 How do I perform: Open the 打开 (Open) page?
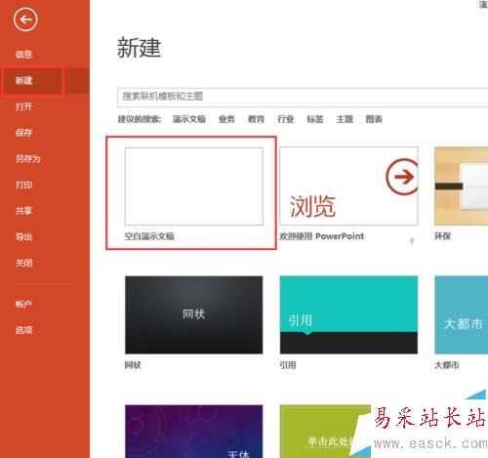click(23, 106)
